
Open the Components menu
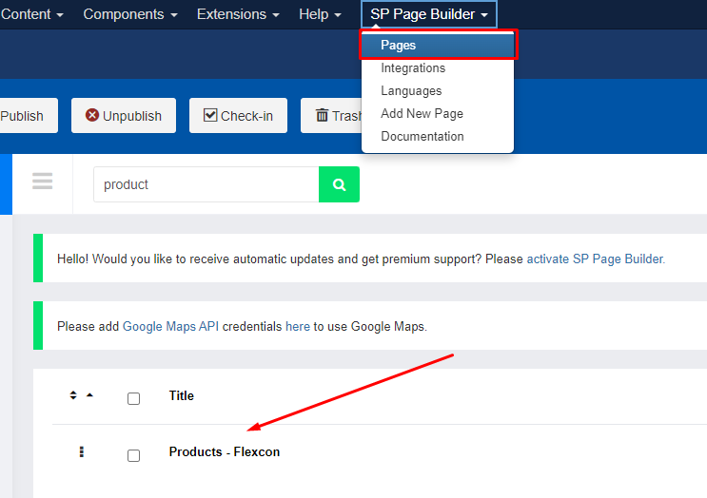(x=129, y=14)
